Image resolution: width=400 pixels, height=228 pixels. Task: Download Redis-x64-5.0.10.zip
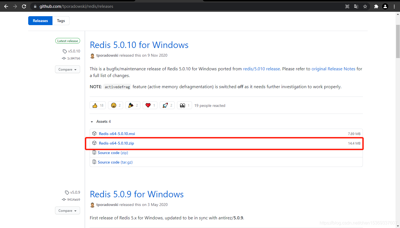tap(116, 143)
